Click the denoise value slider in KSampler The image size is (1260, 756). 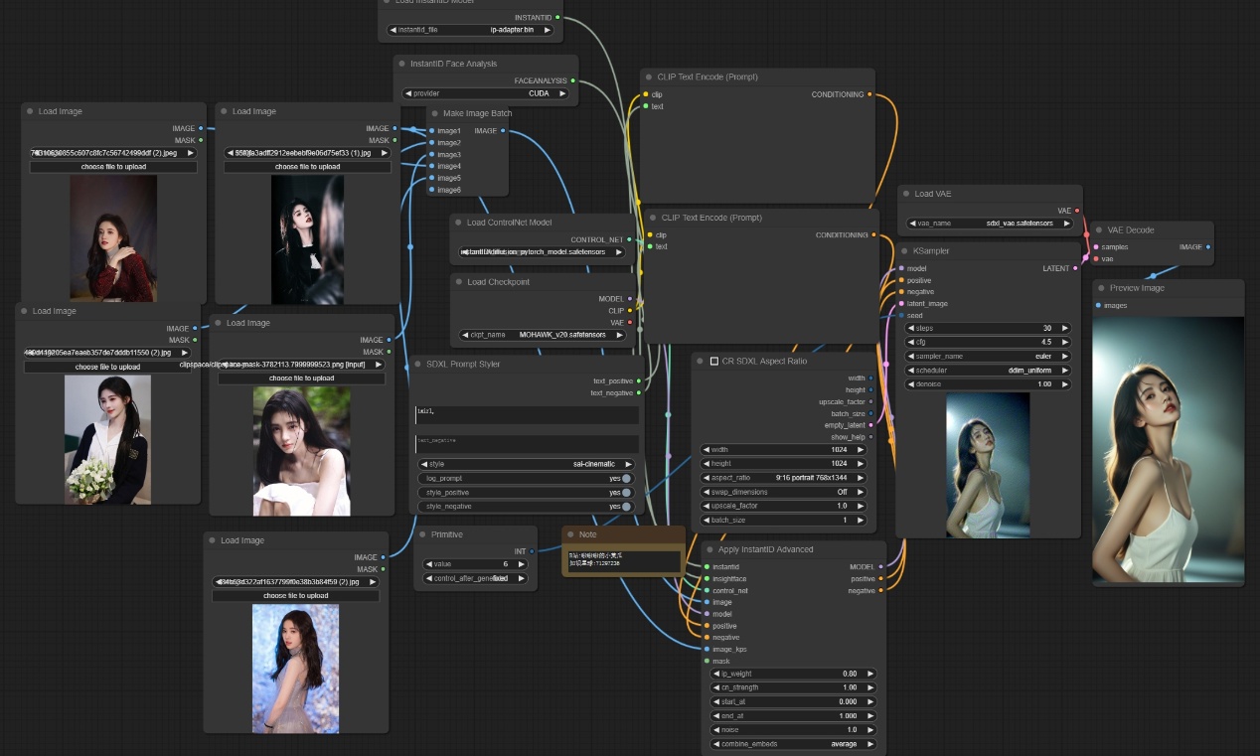[989, 383]
